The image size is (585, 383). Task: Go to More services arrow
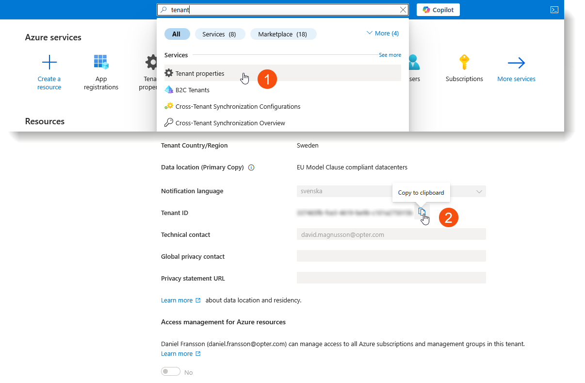point(516,62)
